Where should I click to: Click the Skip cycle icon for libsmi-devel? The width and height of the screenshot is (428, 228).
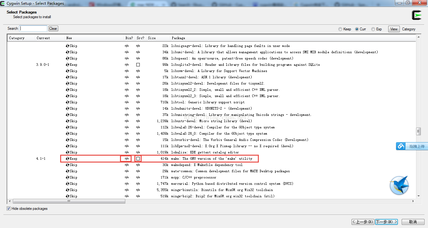point(67,52)
